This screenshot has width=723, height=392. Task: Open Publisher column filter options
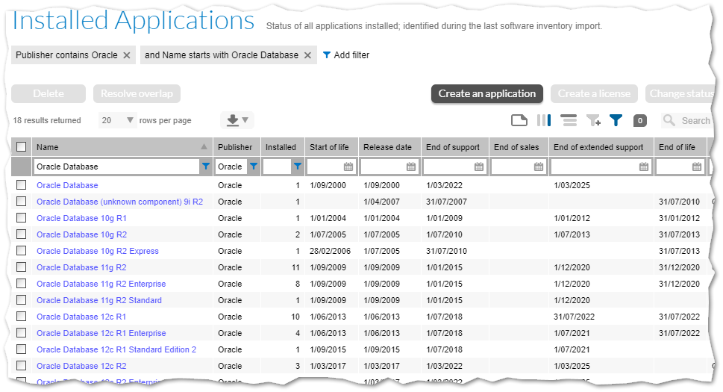tap(254, 167)
